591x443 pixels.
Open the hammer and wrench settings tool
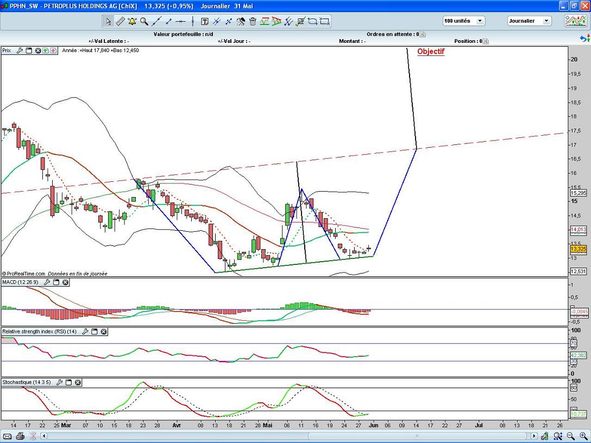(241, 22)
